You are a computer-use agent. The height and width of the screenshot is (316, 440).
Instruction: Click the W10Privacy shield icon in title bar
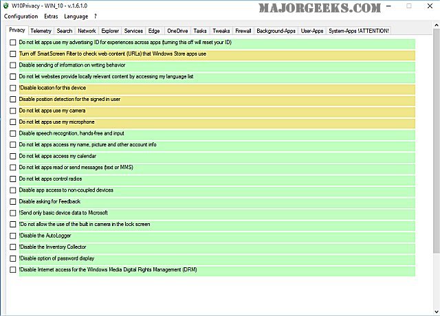[x=5, y=5]
